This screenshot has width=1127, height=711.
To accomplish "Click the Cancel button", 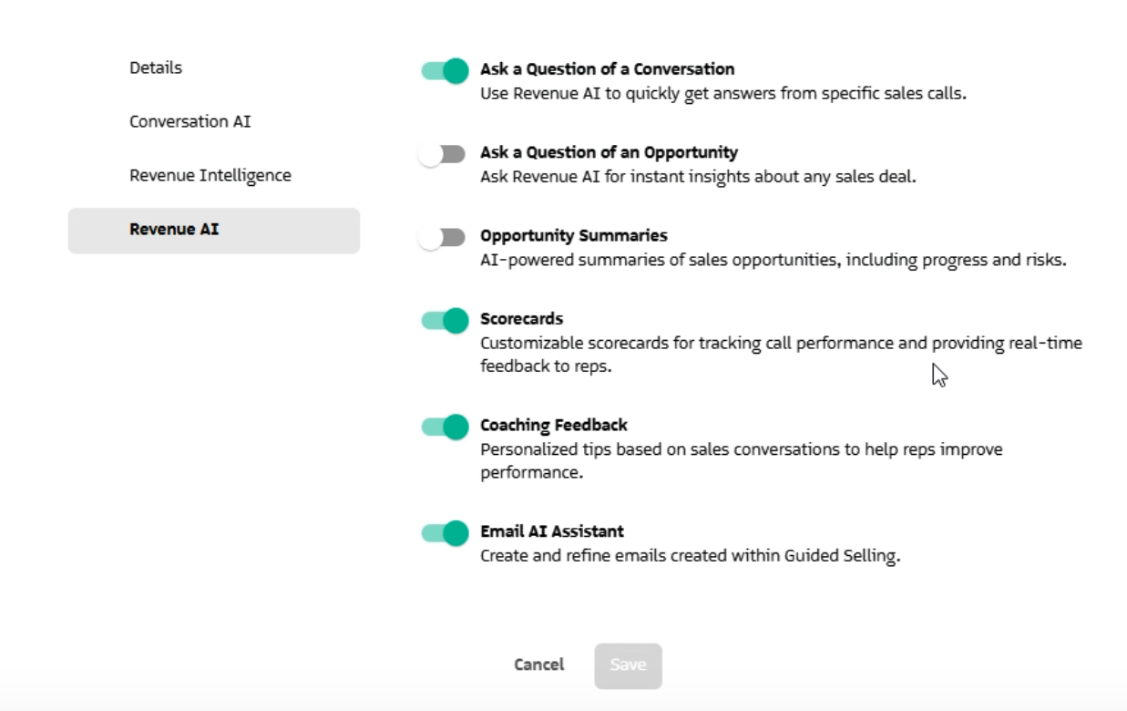I will [538, 666].
